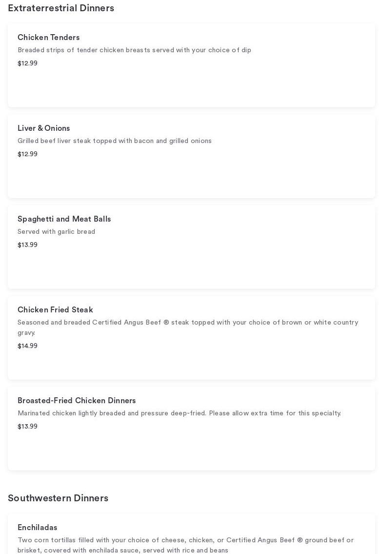383x554 pixels.
Task: Click the 'Seasoned and breaded Certified Angus' description
Action: coord(188,323)
